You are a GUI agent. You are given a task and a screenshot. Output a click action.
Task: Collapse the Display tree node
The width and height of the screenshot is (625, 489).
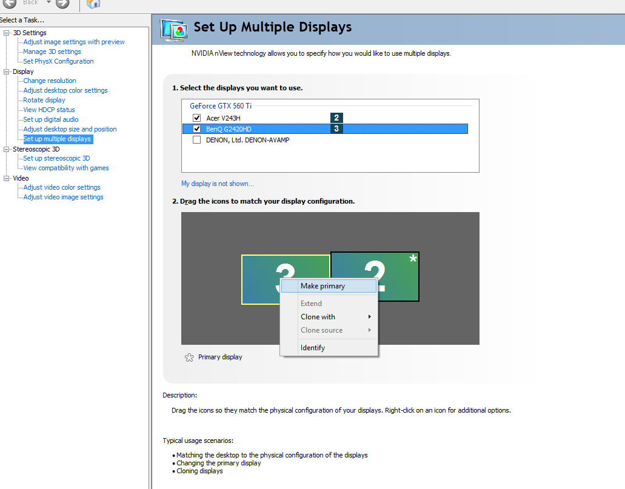tap(7, 72)
